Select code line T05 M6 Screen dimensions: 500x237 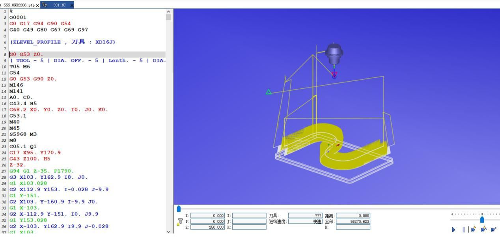(x=20, y=67)
